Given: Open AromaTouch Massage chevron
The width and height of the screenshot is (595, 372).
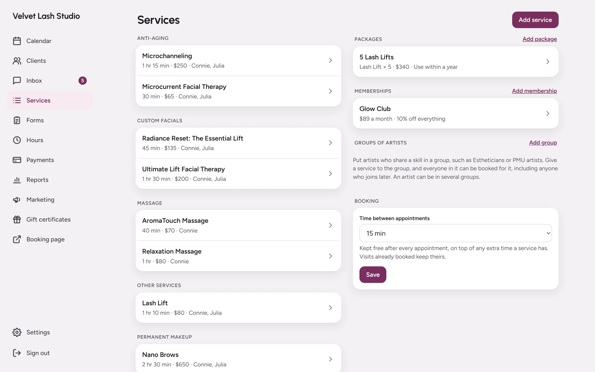Looking at the screenshot, I should pyautogui.click(x=330, y=225).
